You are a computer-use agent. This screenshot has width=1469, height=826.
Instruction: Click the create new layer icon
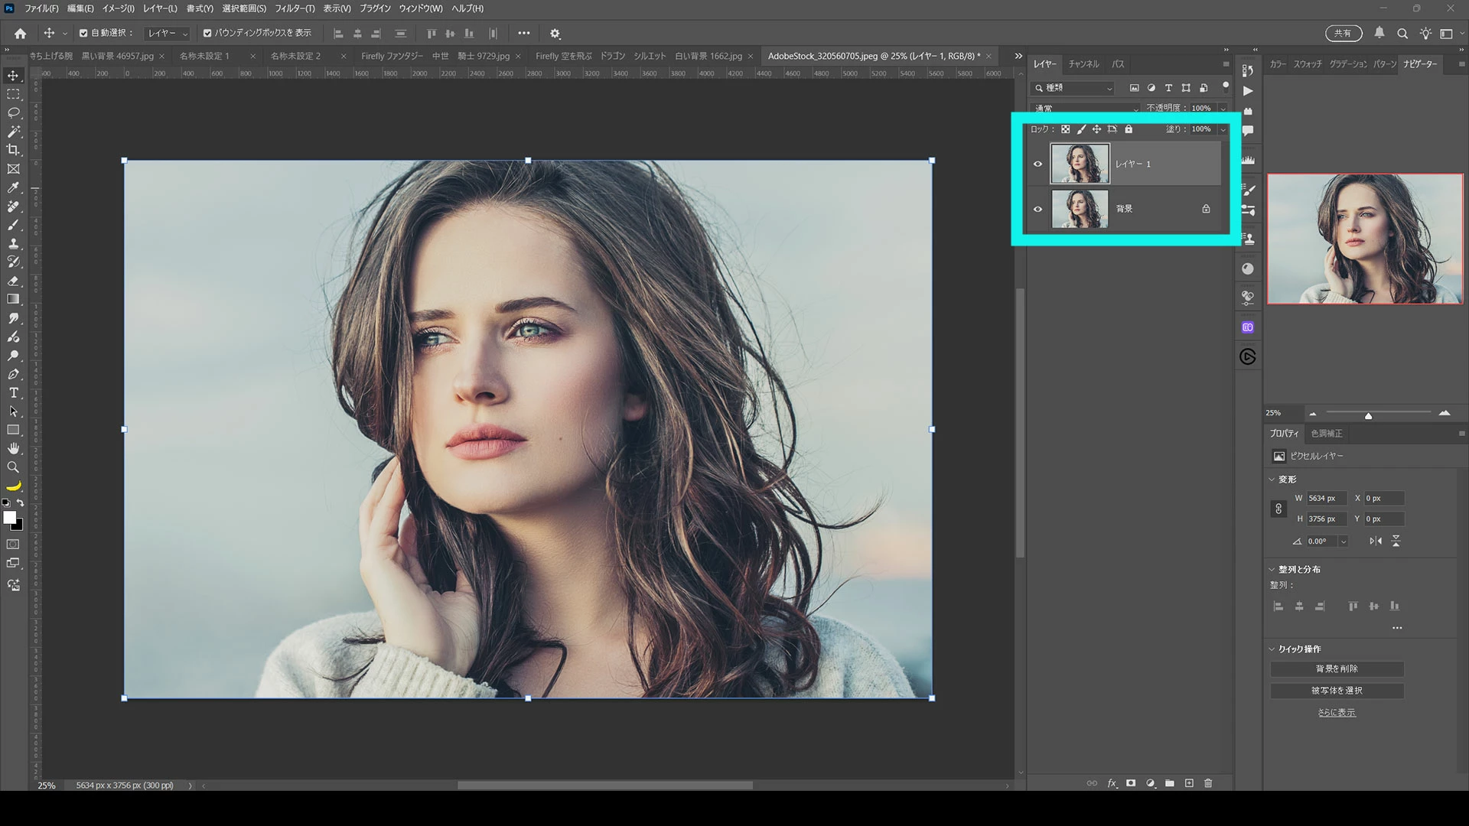1189,783
